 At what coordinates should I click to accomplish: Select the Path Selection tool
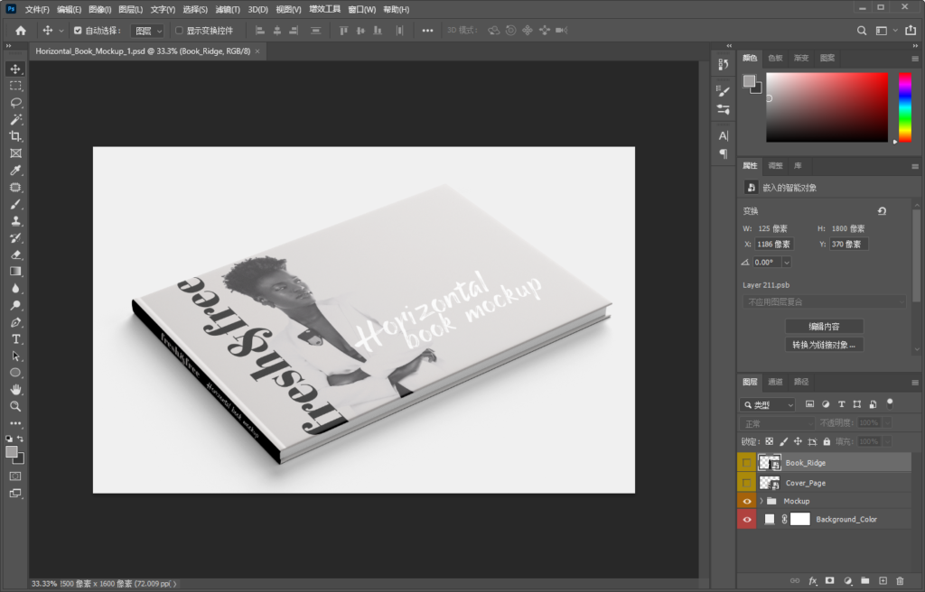15,356
